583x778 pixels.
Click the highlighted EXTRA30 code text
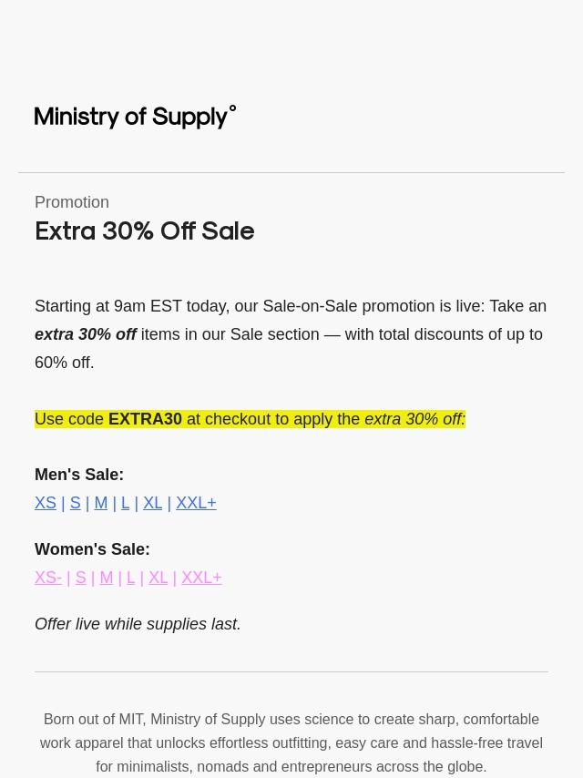[145, 419]
